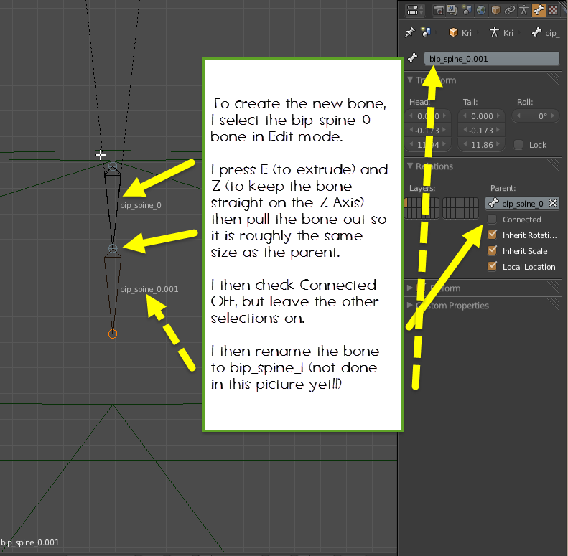Collapse the Relations panel triangle

(x=410, y=166)
